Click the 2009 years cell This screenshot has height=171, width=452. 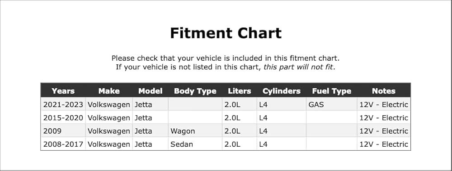tap(63, 131)
